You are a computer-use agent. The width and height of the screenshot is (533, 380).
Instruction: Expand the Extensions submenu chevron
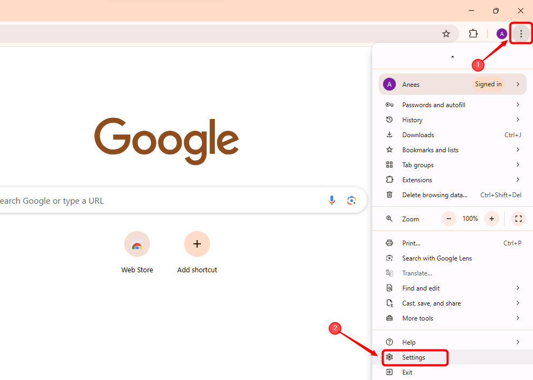click(517, 180)
